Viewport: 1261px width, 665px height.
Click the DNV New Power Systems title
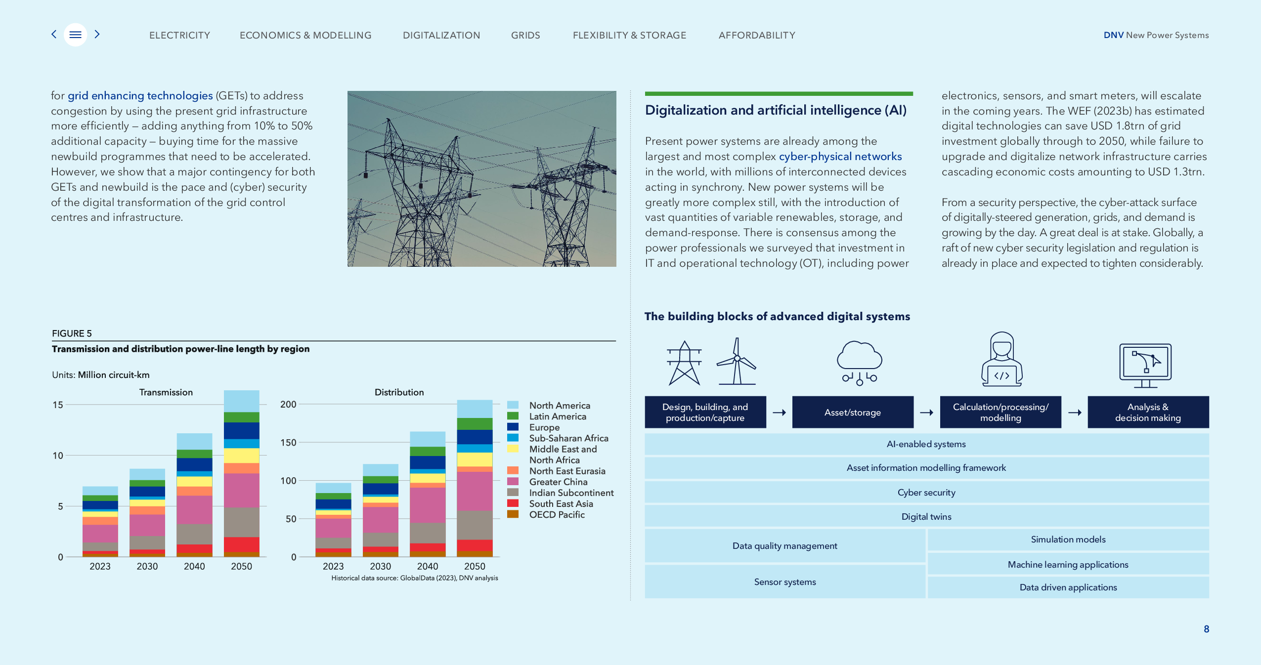(x=1156, y=35)
